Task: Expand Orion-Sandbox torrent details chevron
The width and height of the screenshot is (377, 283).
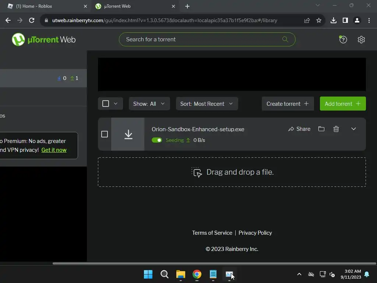Action: tap(353, 129)
